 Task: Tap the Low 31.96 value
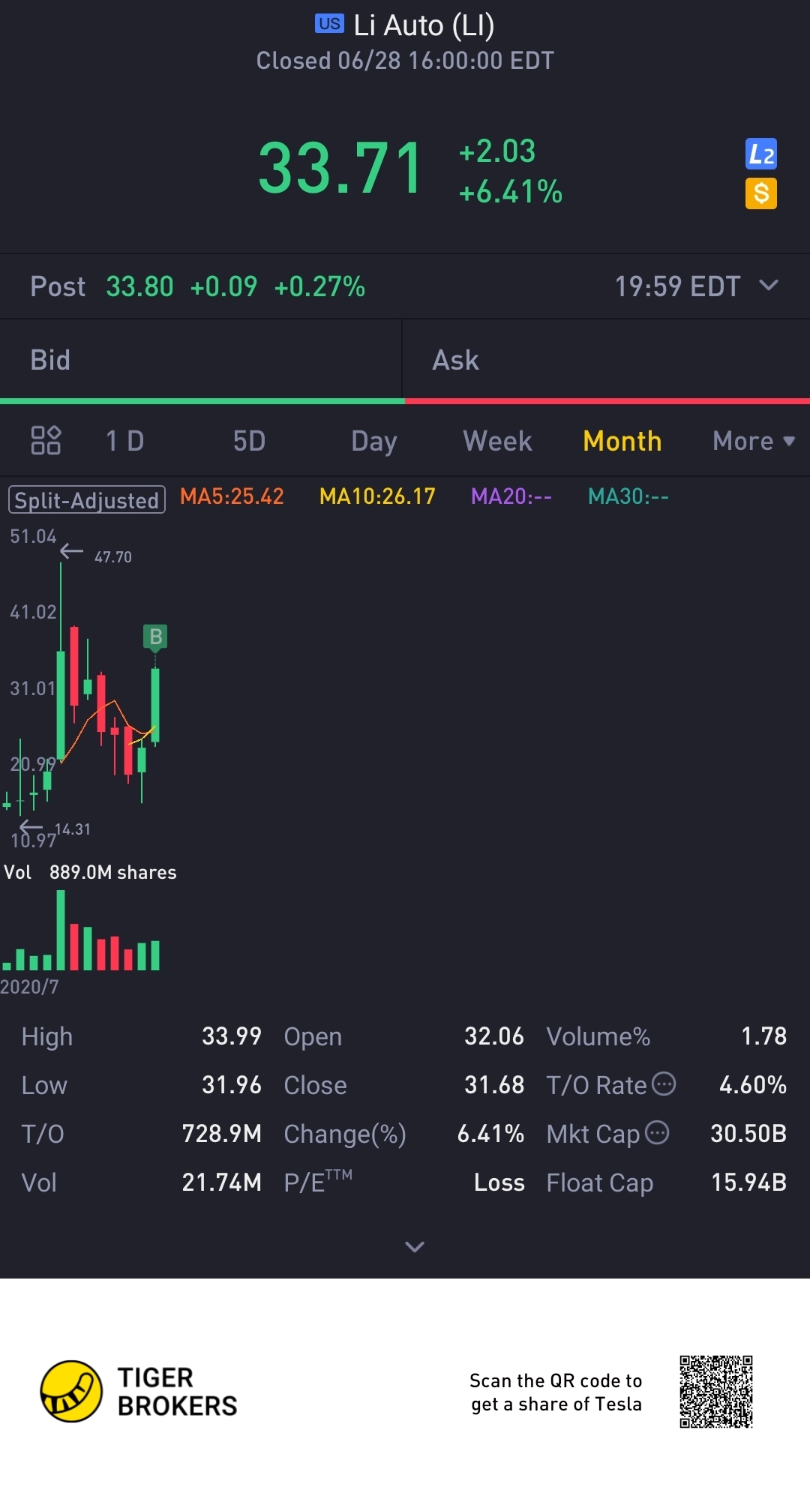coord(232,1085)
